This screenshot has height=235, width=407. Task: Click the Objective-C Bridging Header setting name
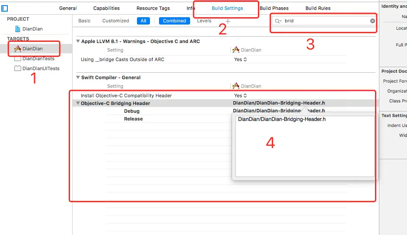tap(115, 103)
